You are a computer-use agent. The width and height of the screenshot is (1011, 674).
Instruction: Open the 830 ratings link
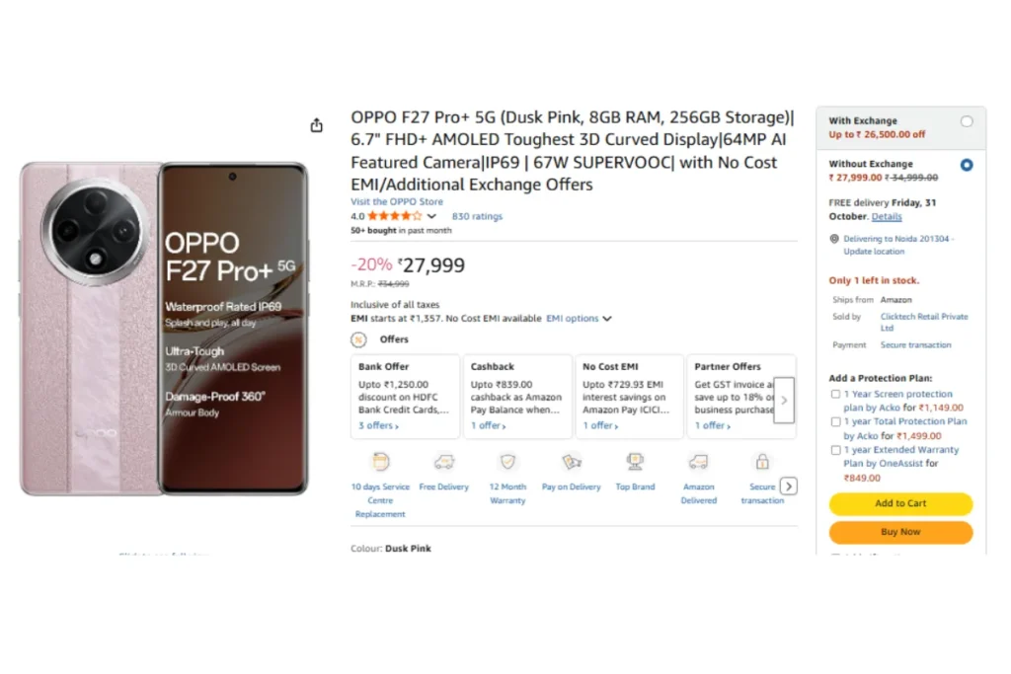pyautogui.click(x=477, y=216)
